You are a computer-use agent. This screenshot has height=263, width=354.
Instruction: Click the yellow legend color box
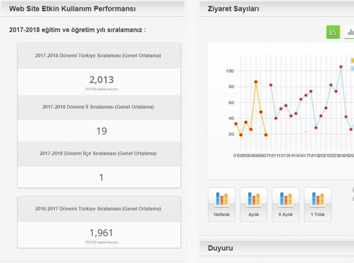352,60
